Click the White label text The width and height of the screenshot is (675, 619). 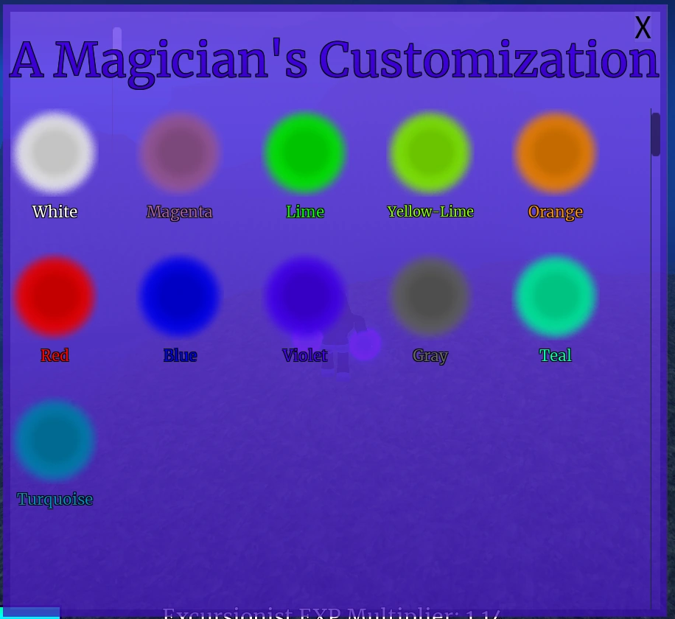pyautogui.click(x=55, y=211)
